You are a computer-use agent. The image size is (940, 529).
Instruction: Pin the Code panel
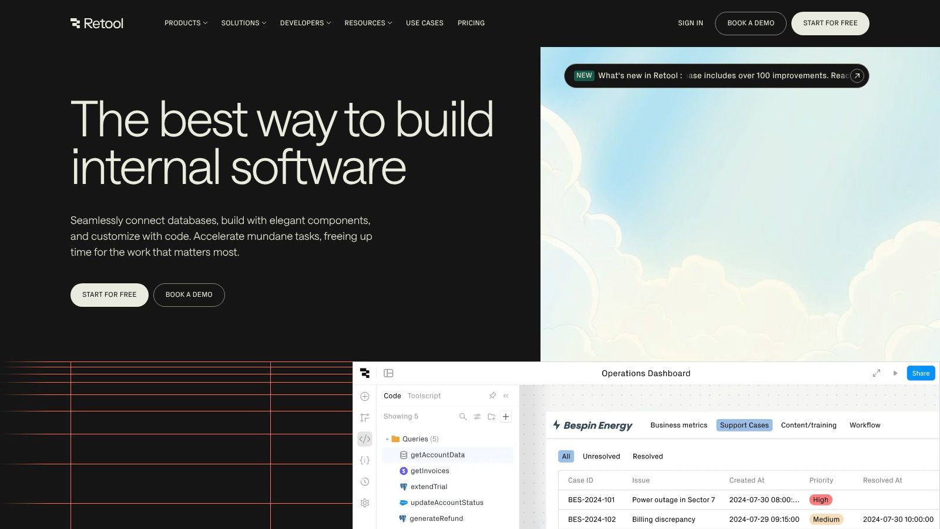click(x=492, y=396)
